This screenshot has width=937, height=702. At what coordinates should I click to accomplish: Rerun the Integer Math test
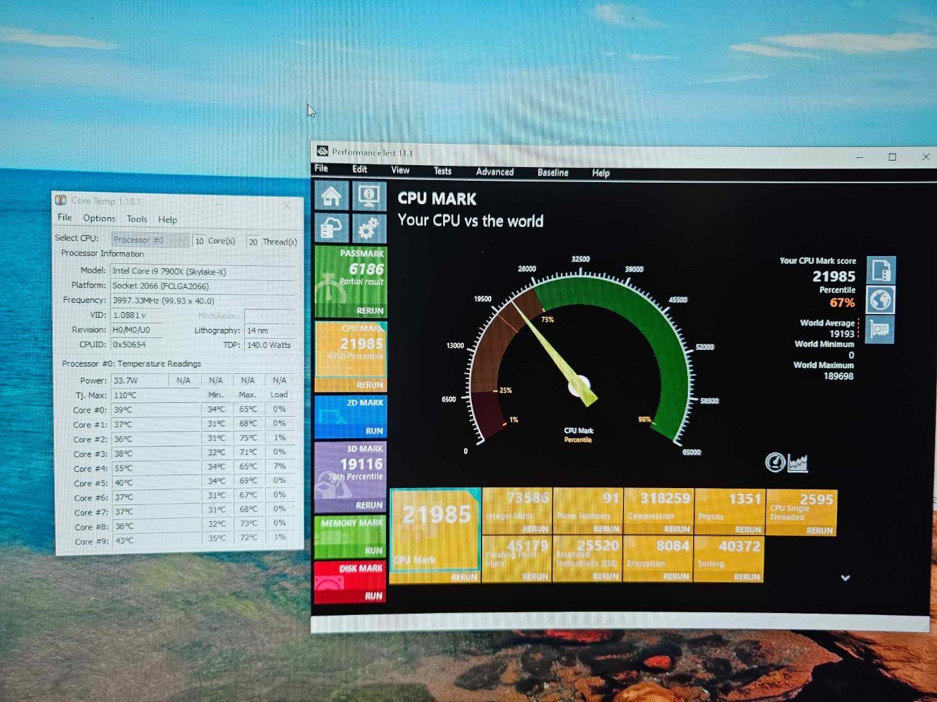tap(536, 529)
